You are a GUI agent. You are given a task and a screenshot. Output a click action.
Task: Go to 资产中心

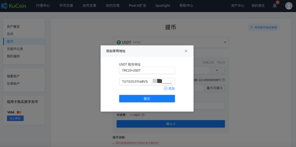[238, 6]
